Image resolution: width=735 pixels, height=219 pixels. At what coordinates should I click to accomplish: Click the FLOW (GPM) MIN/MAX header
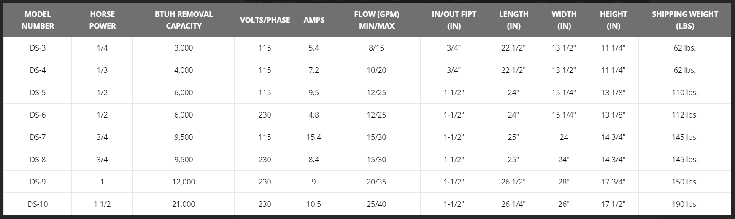coord(376,20)
